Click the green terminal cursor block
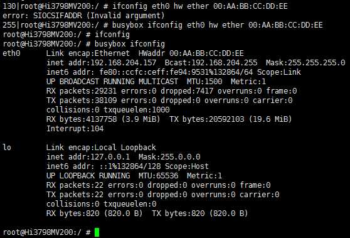Screen dimensions: 350x238 (97, 232)
